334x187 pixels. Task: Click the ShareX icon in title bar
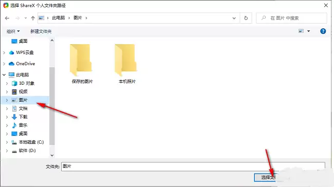click(x=6, y=5)
